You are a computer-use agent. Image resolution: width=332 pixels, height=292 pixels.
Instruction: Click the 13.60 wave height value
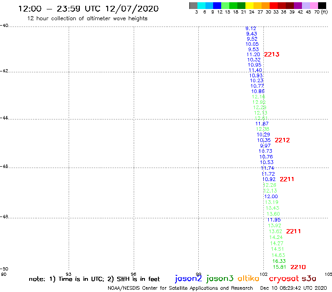[273, 214]
